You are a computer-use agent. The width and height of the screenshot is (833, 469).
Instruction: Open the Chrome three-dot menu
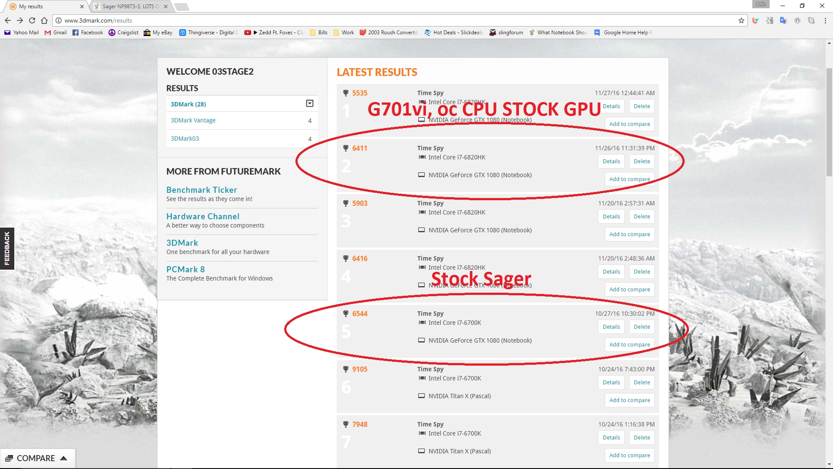click(825, 20)
